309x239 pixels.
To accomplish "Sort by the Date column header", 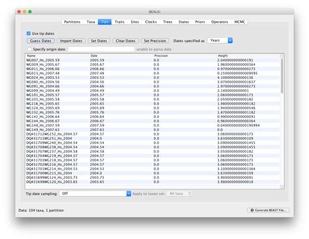I will (x=94, y=56).
